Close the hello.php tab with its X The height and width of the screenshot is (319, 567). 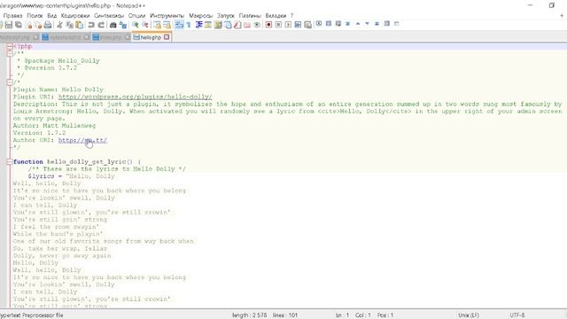coord(167,37)
